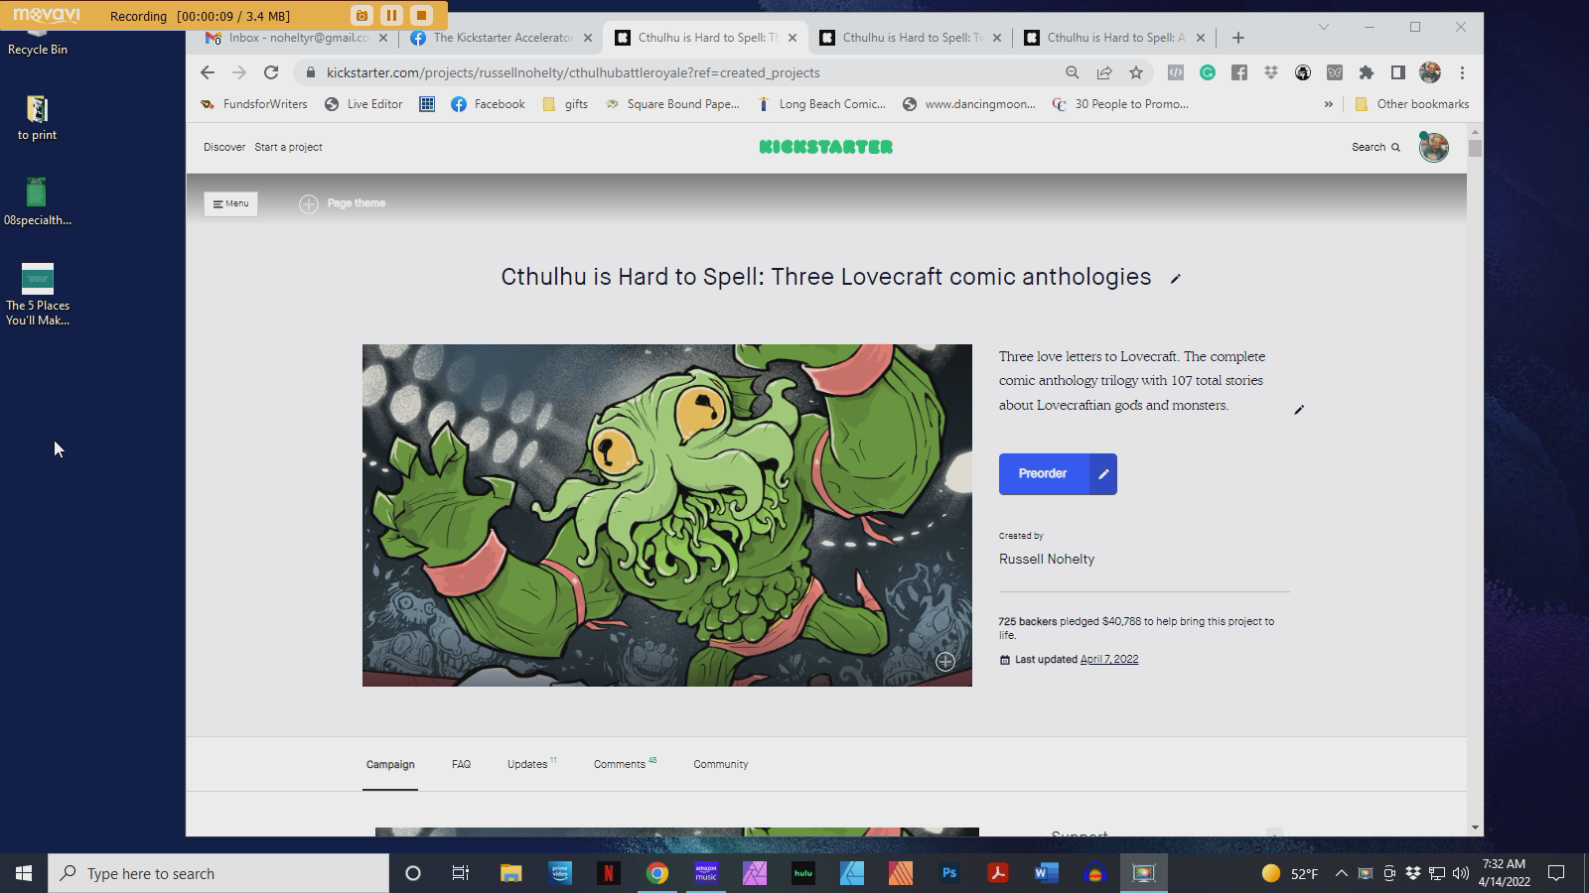Open The Kickstarter Accelerator tab
Viewport: 1589px width, 893px height.
point(493,38)
